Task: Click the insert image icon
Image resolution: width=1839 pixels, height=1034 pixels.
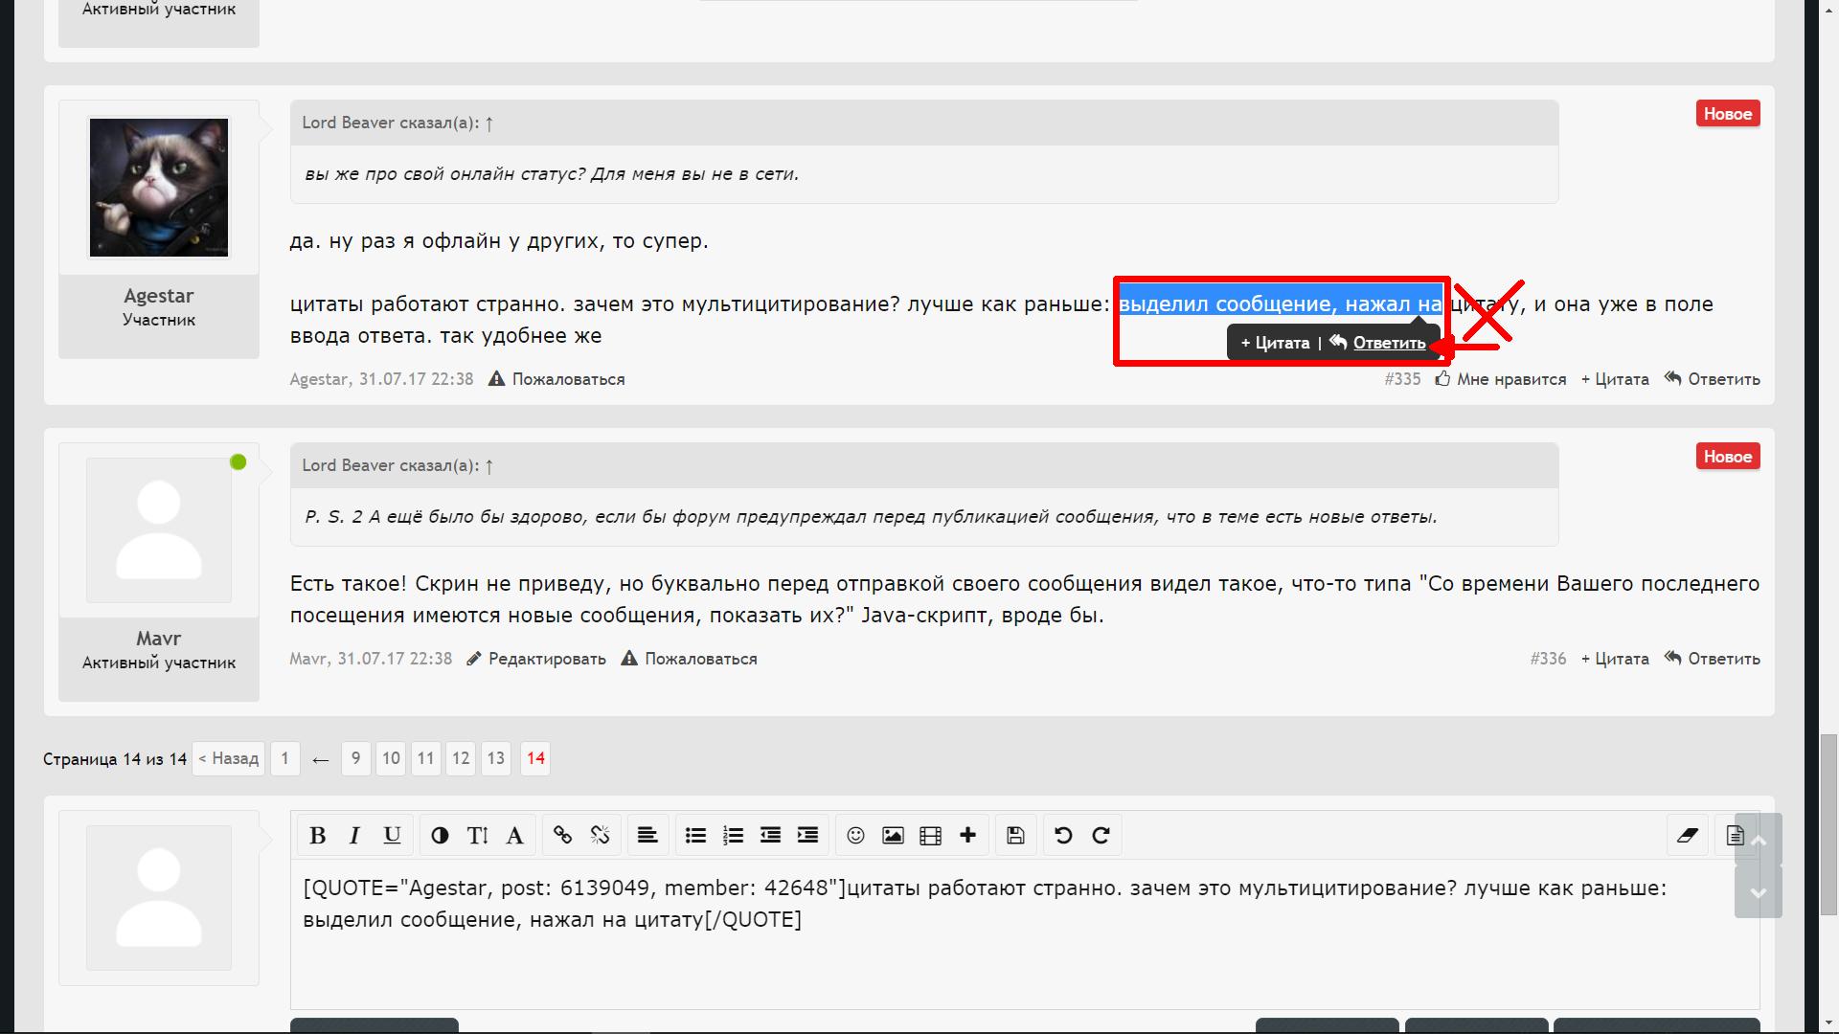Action: pyautogui.click(x=893, y=836)
